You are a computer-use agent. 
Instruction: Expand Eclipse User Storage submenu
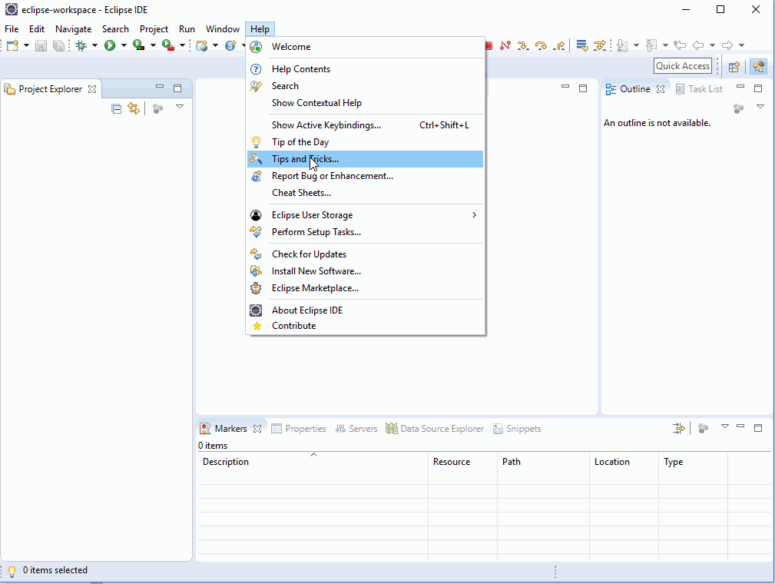366,215
